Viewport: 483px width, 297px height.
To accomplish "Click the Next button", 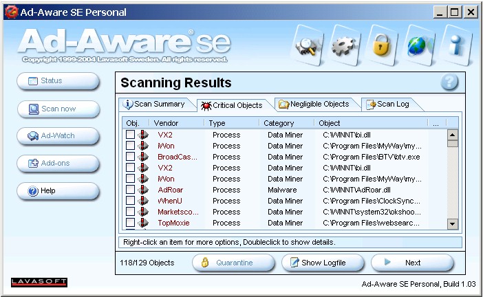I will point(412,263).
